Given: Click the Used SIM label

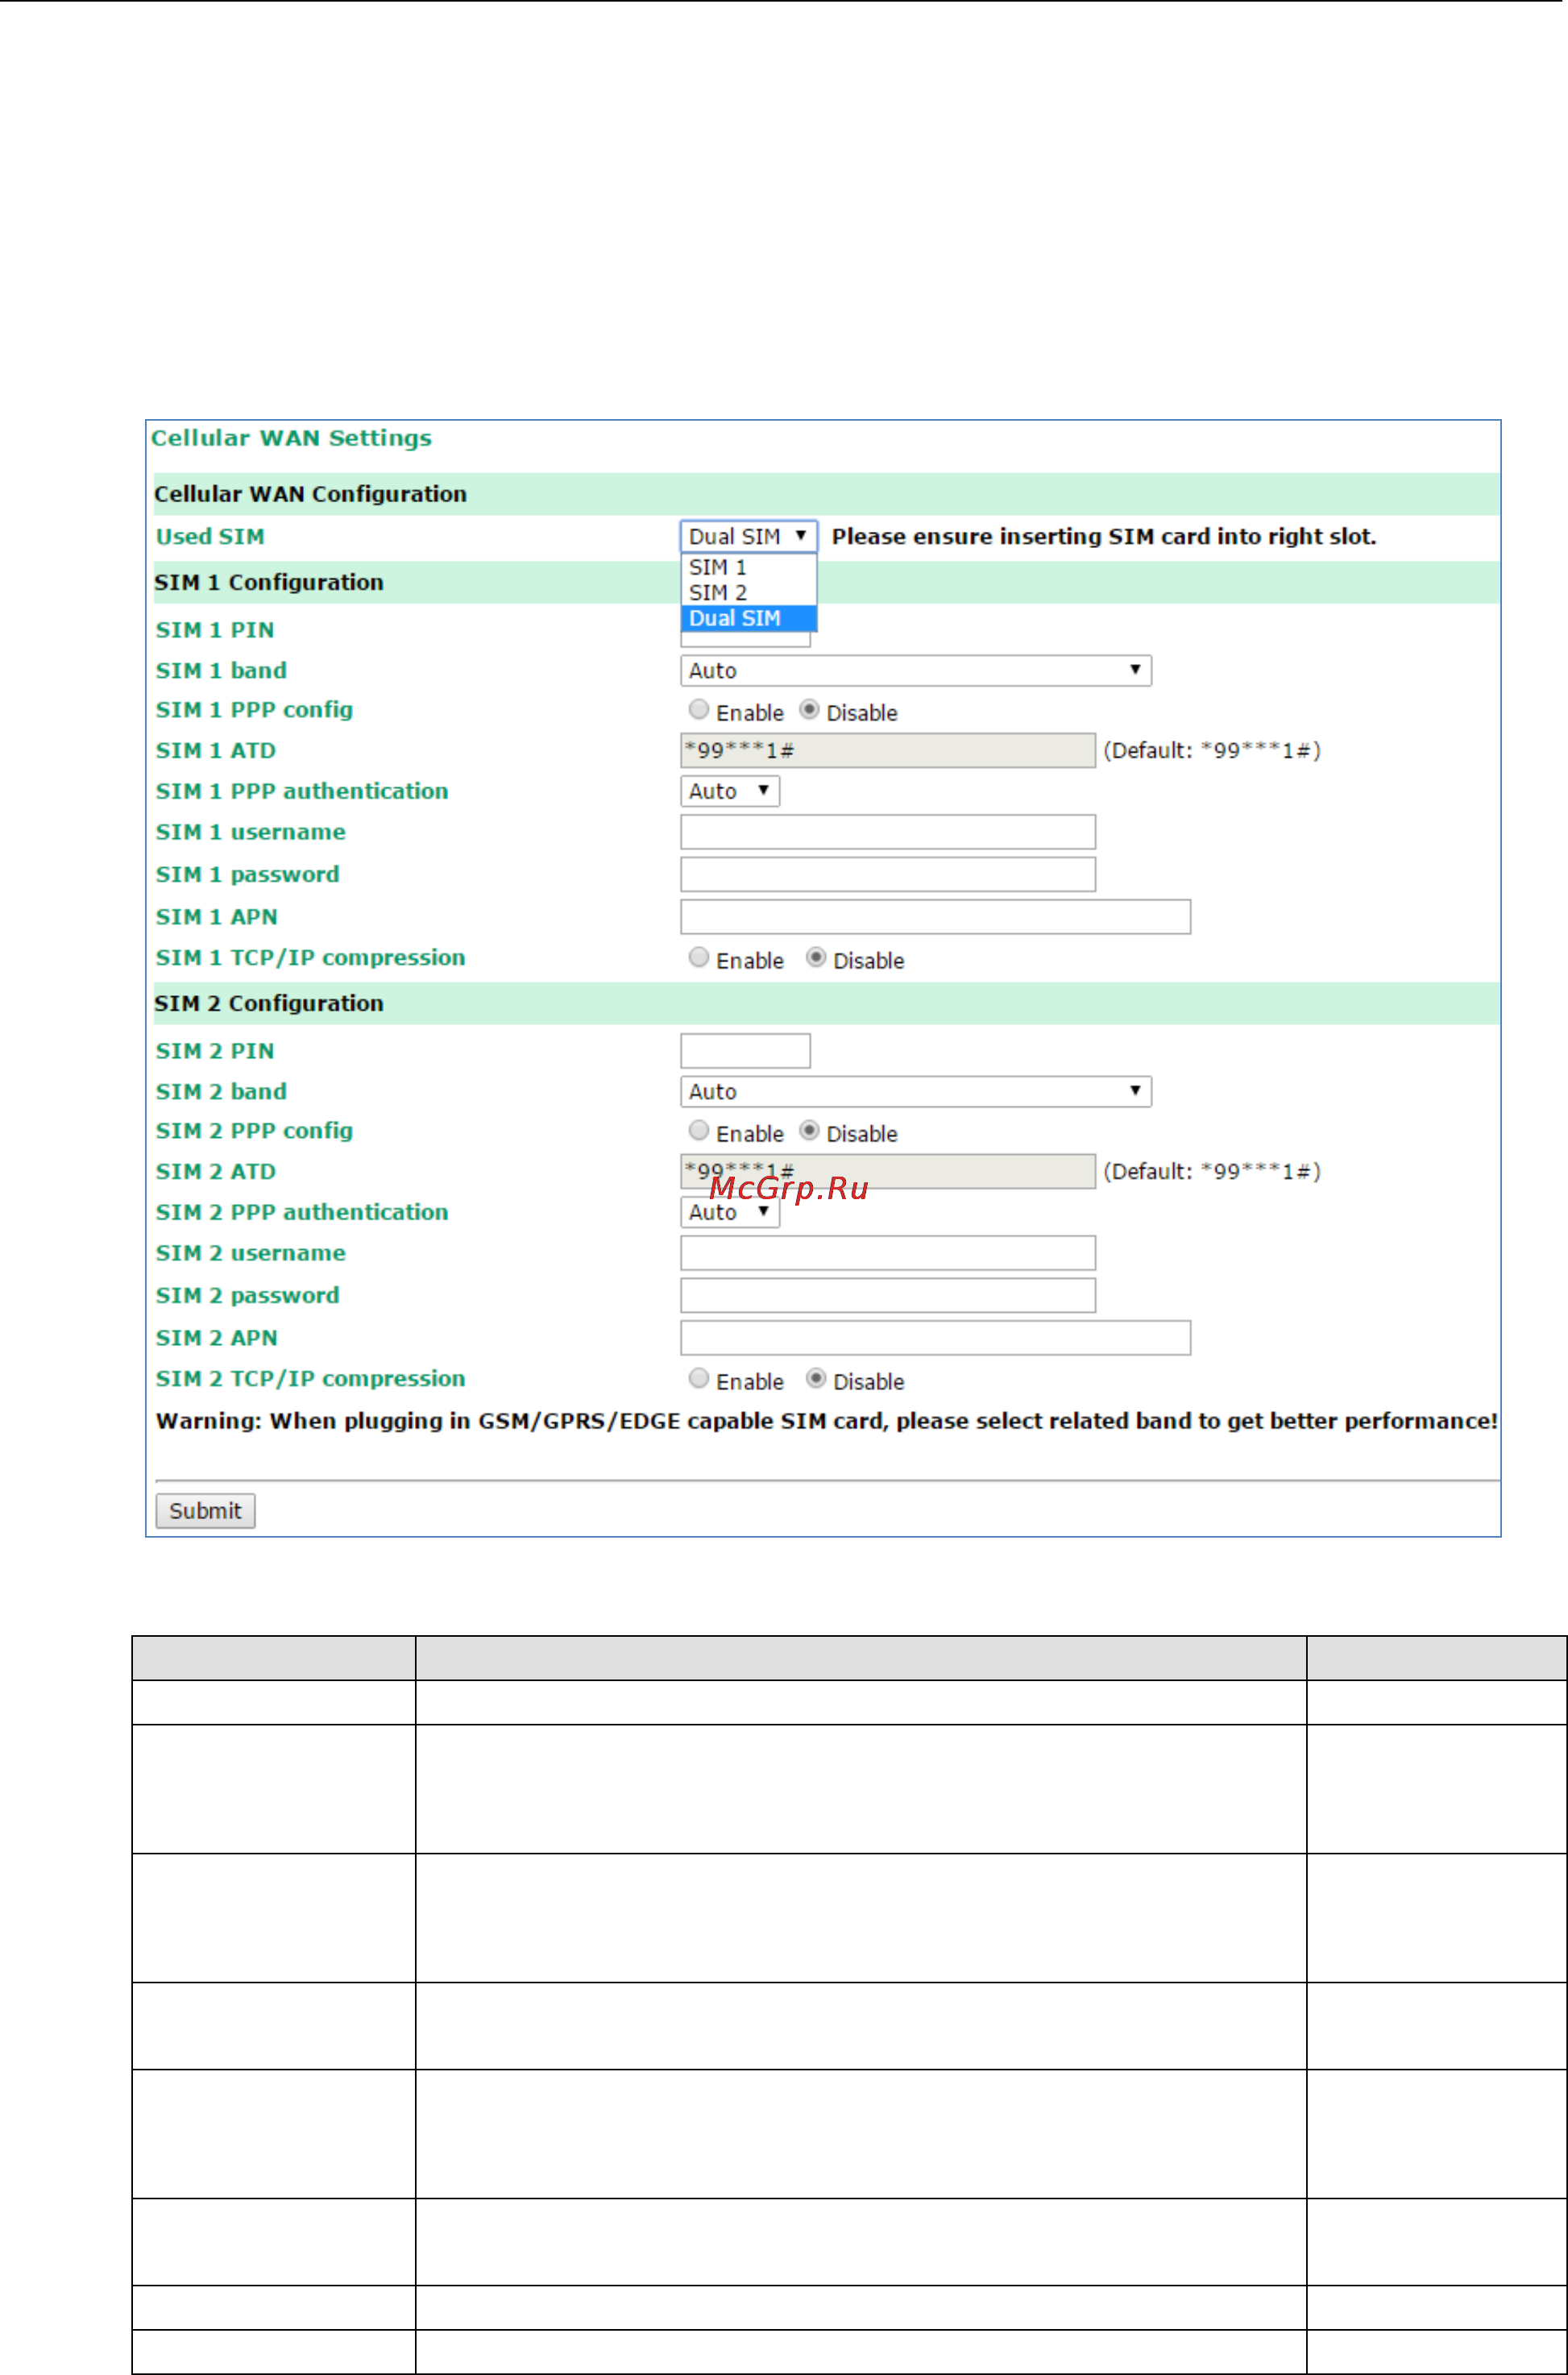Looking at the screenshot, I should 210,536.
